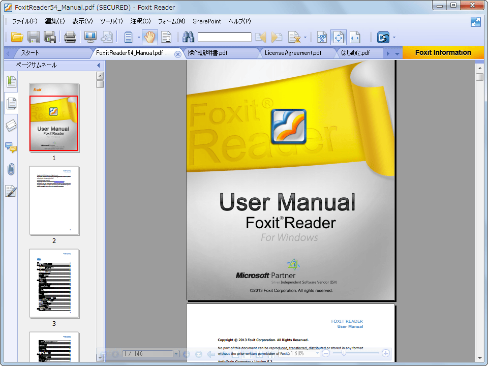
Task: Close the FoxitReader54_Manual.pdf tab
Action: pyautogui.click(x=178, y=54)
